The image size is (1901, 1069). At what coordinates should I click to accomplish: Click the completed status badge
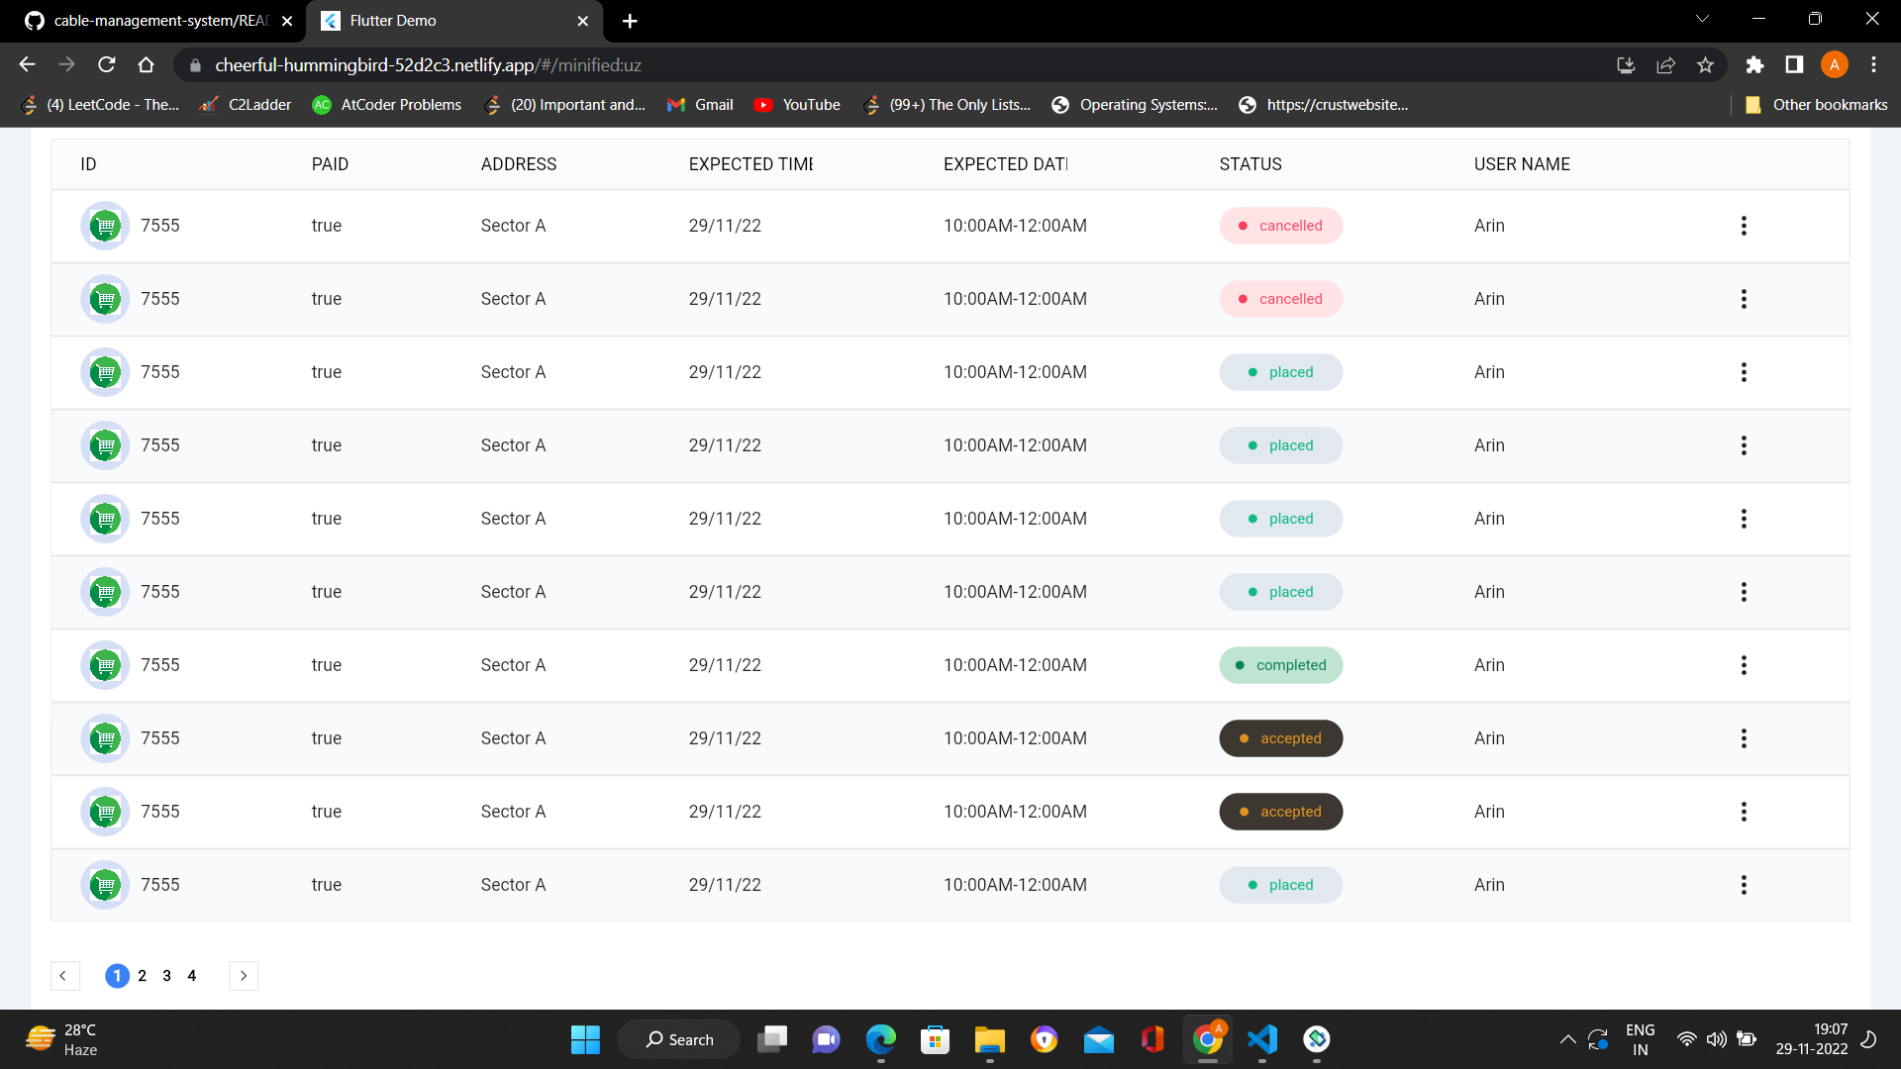(x=1280, y=665)
